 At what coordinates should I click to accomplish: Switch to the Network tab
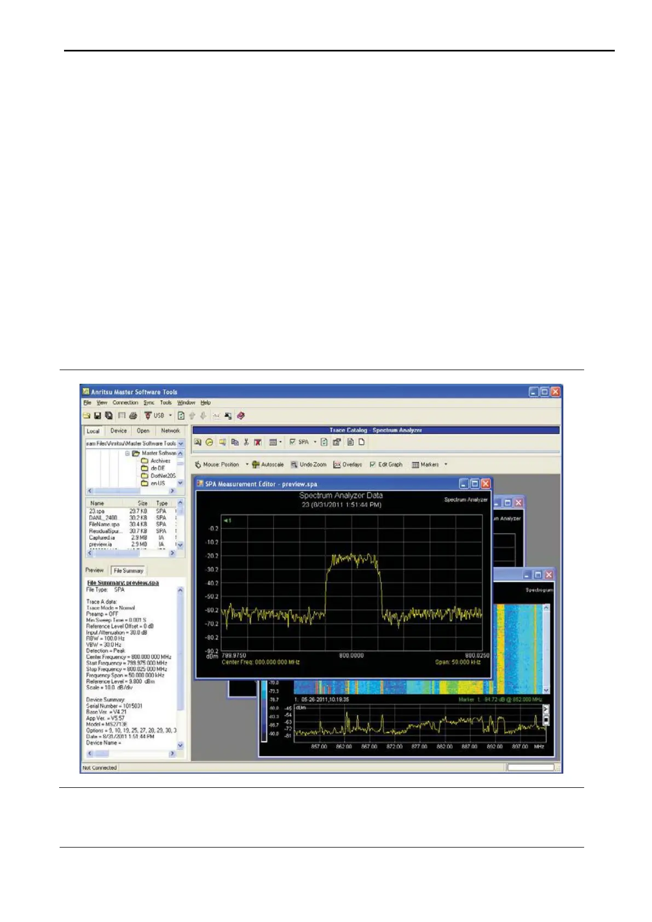(x=170, y=431)
